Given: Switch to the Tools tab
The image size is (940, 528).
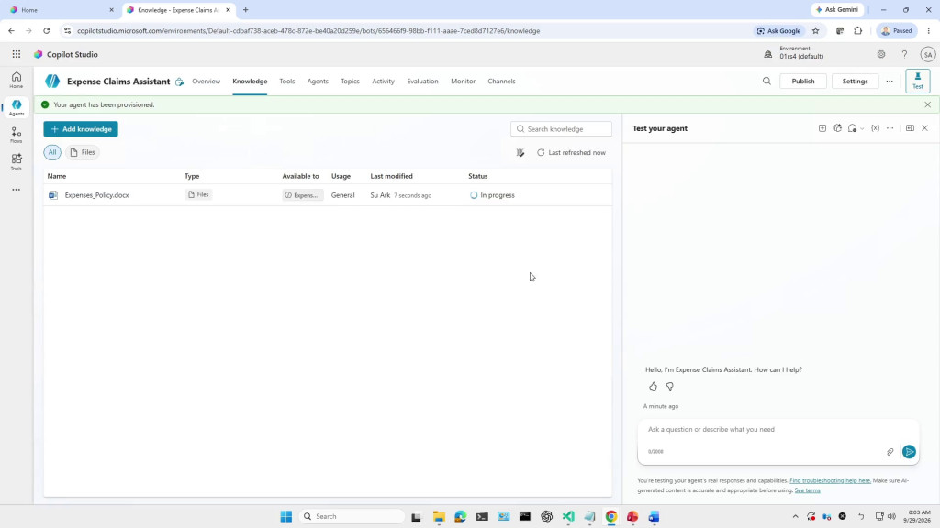Looking at the screenshot, I should coord(287,82).
